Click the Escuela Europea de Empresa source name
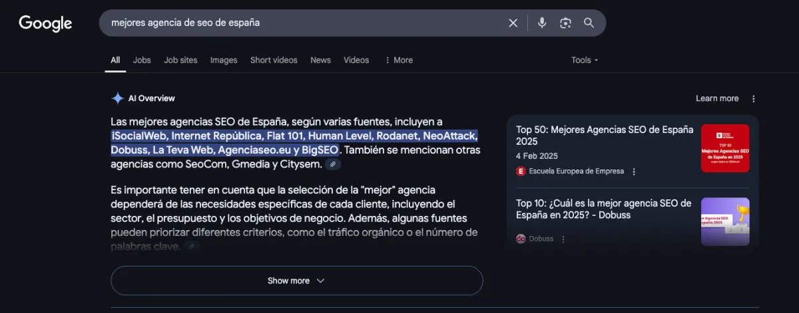 pyautogui.click(x=577, y=171)
